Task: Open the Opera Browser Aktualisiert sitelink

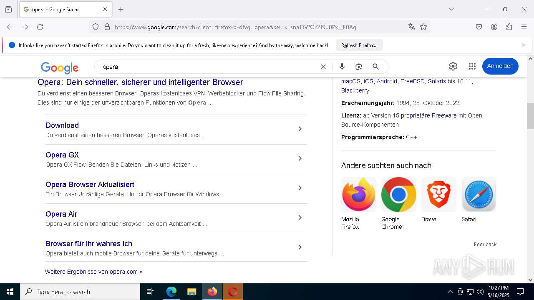Action: 90,185
